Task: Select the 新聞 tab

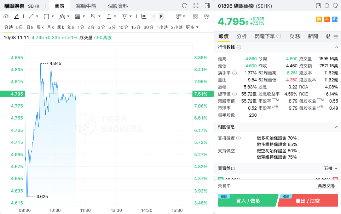Action: (x=313, y=36)
